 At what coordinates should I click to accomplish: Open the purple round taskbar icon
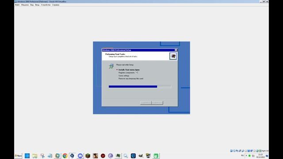(x=111, y=155)
